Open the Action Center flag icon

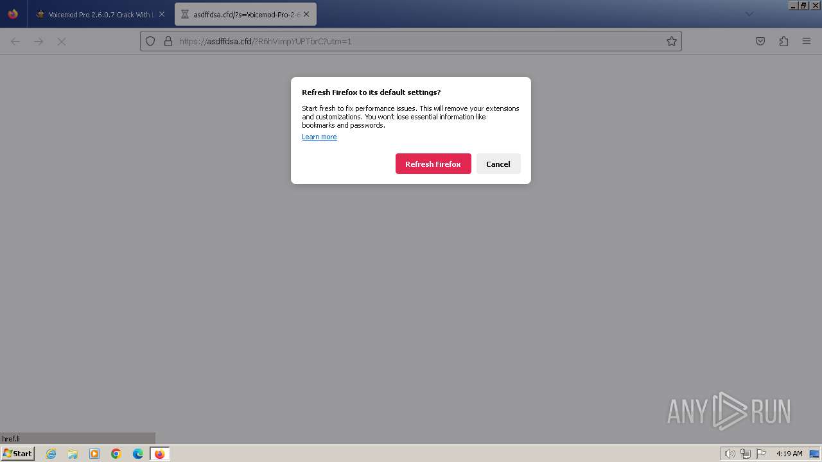point(761,454)
